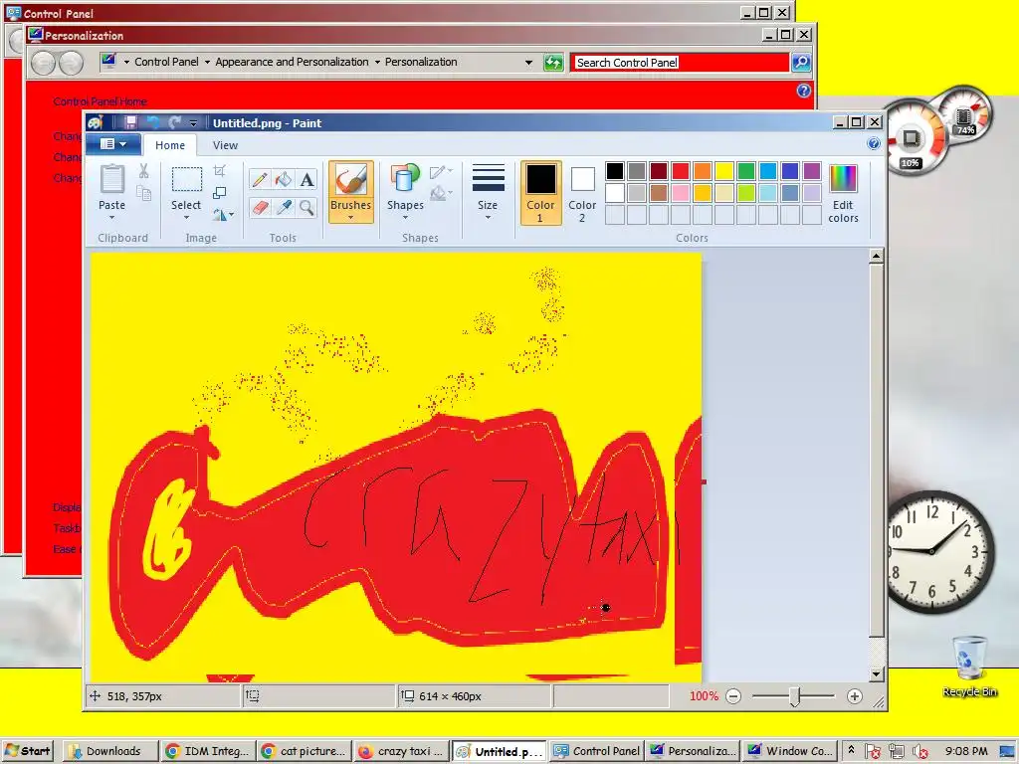The image size is (1019, 764).
Task: Click the Paint Help question mark icon
Action: [874, 144]
